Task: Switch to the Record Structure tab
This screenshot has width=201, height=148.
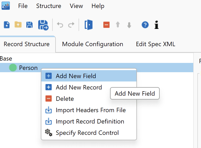Action: [27, 44]
